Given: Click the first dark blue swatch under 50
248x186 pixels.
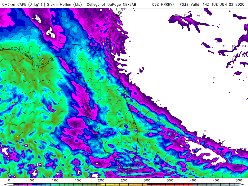Looking at the screenshot, I should click(34, 184).
